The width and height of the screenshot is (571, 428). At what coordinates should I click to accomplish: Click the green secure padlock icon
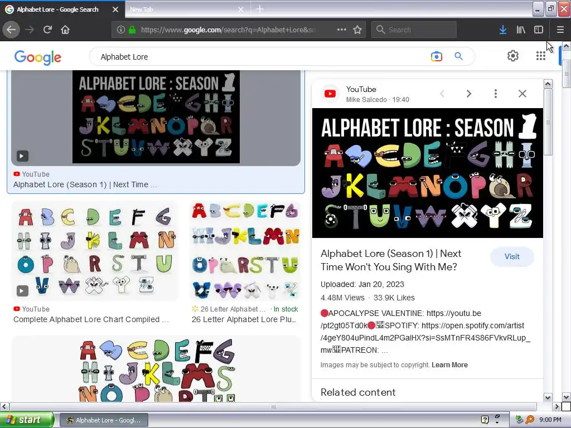point(132,30)
